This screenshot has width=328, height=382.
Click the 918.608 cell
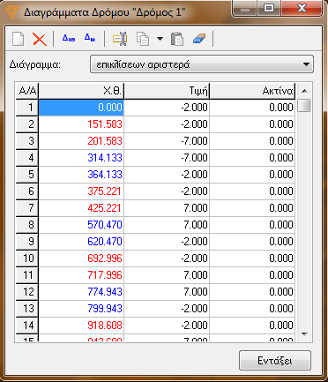[x=81, y=326]
